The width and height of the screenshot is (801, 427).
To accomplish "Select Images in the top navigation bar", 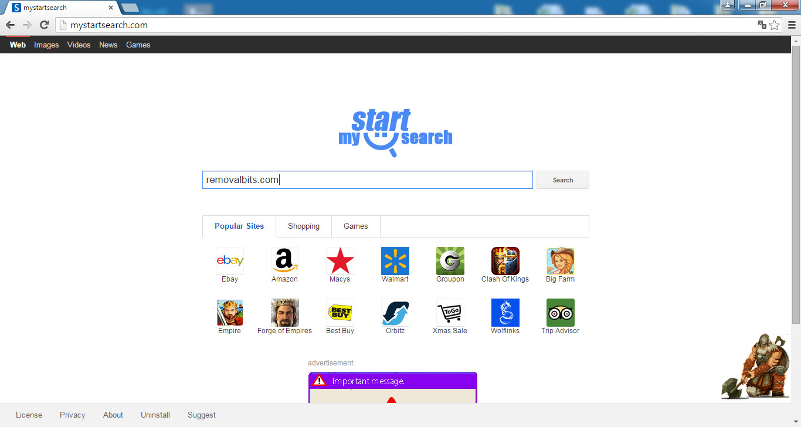I will 46,45.
